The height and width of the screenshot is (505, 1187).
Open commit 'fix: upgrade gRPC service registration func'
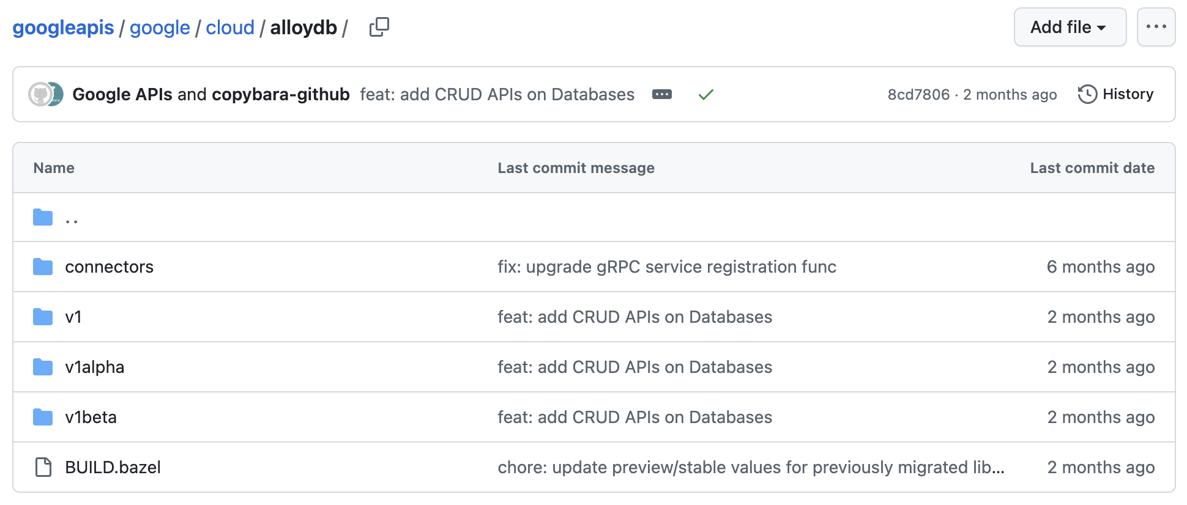667,267
